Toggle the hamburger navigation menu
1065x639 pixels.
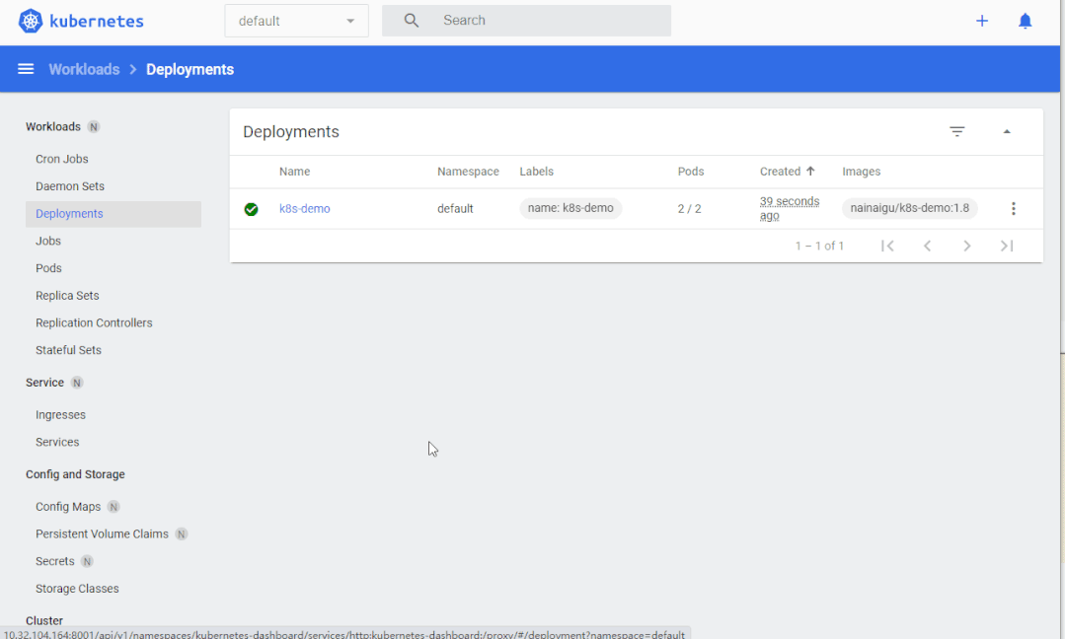26,69
